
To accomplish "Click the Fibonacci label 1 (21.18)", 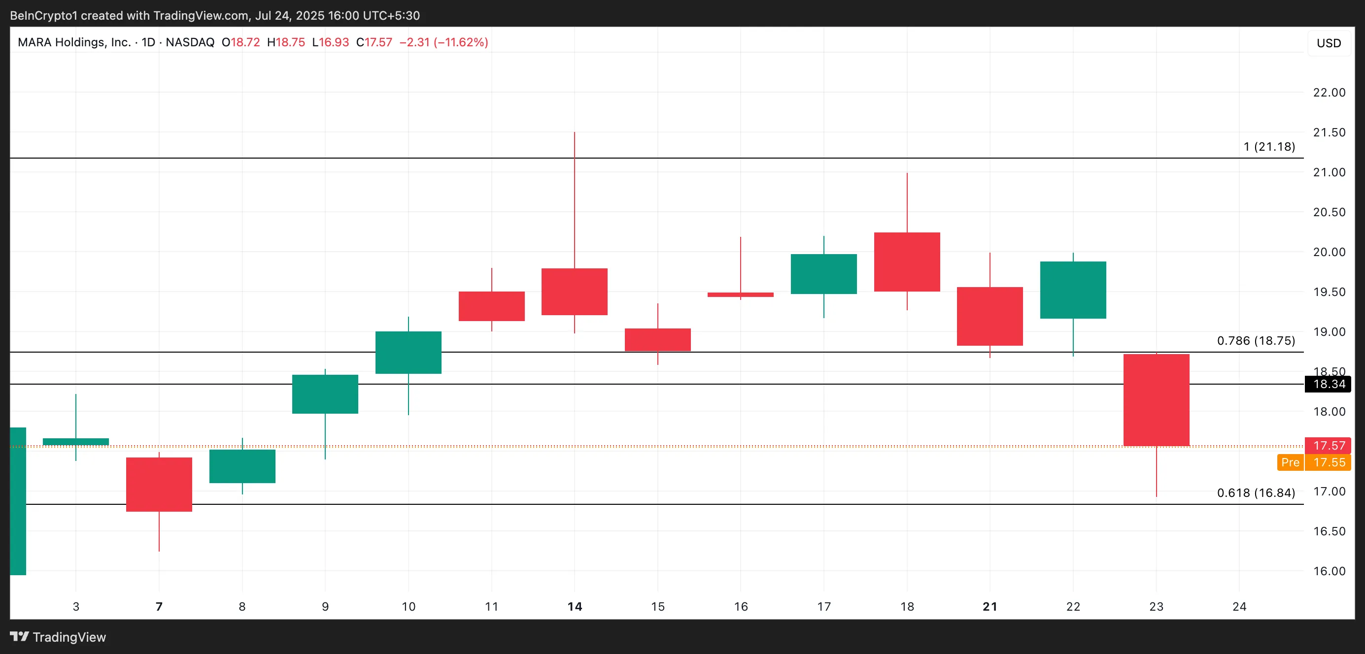I will [x=1269, y=147].
